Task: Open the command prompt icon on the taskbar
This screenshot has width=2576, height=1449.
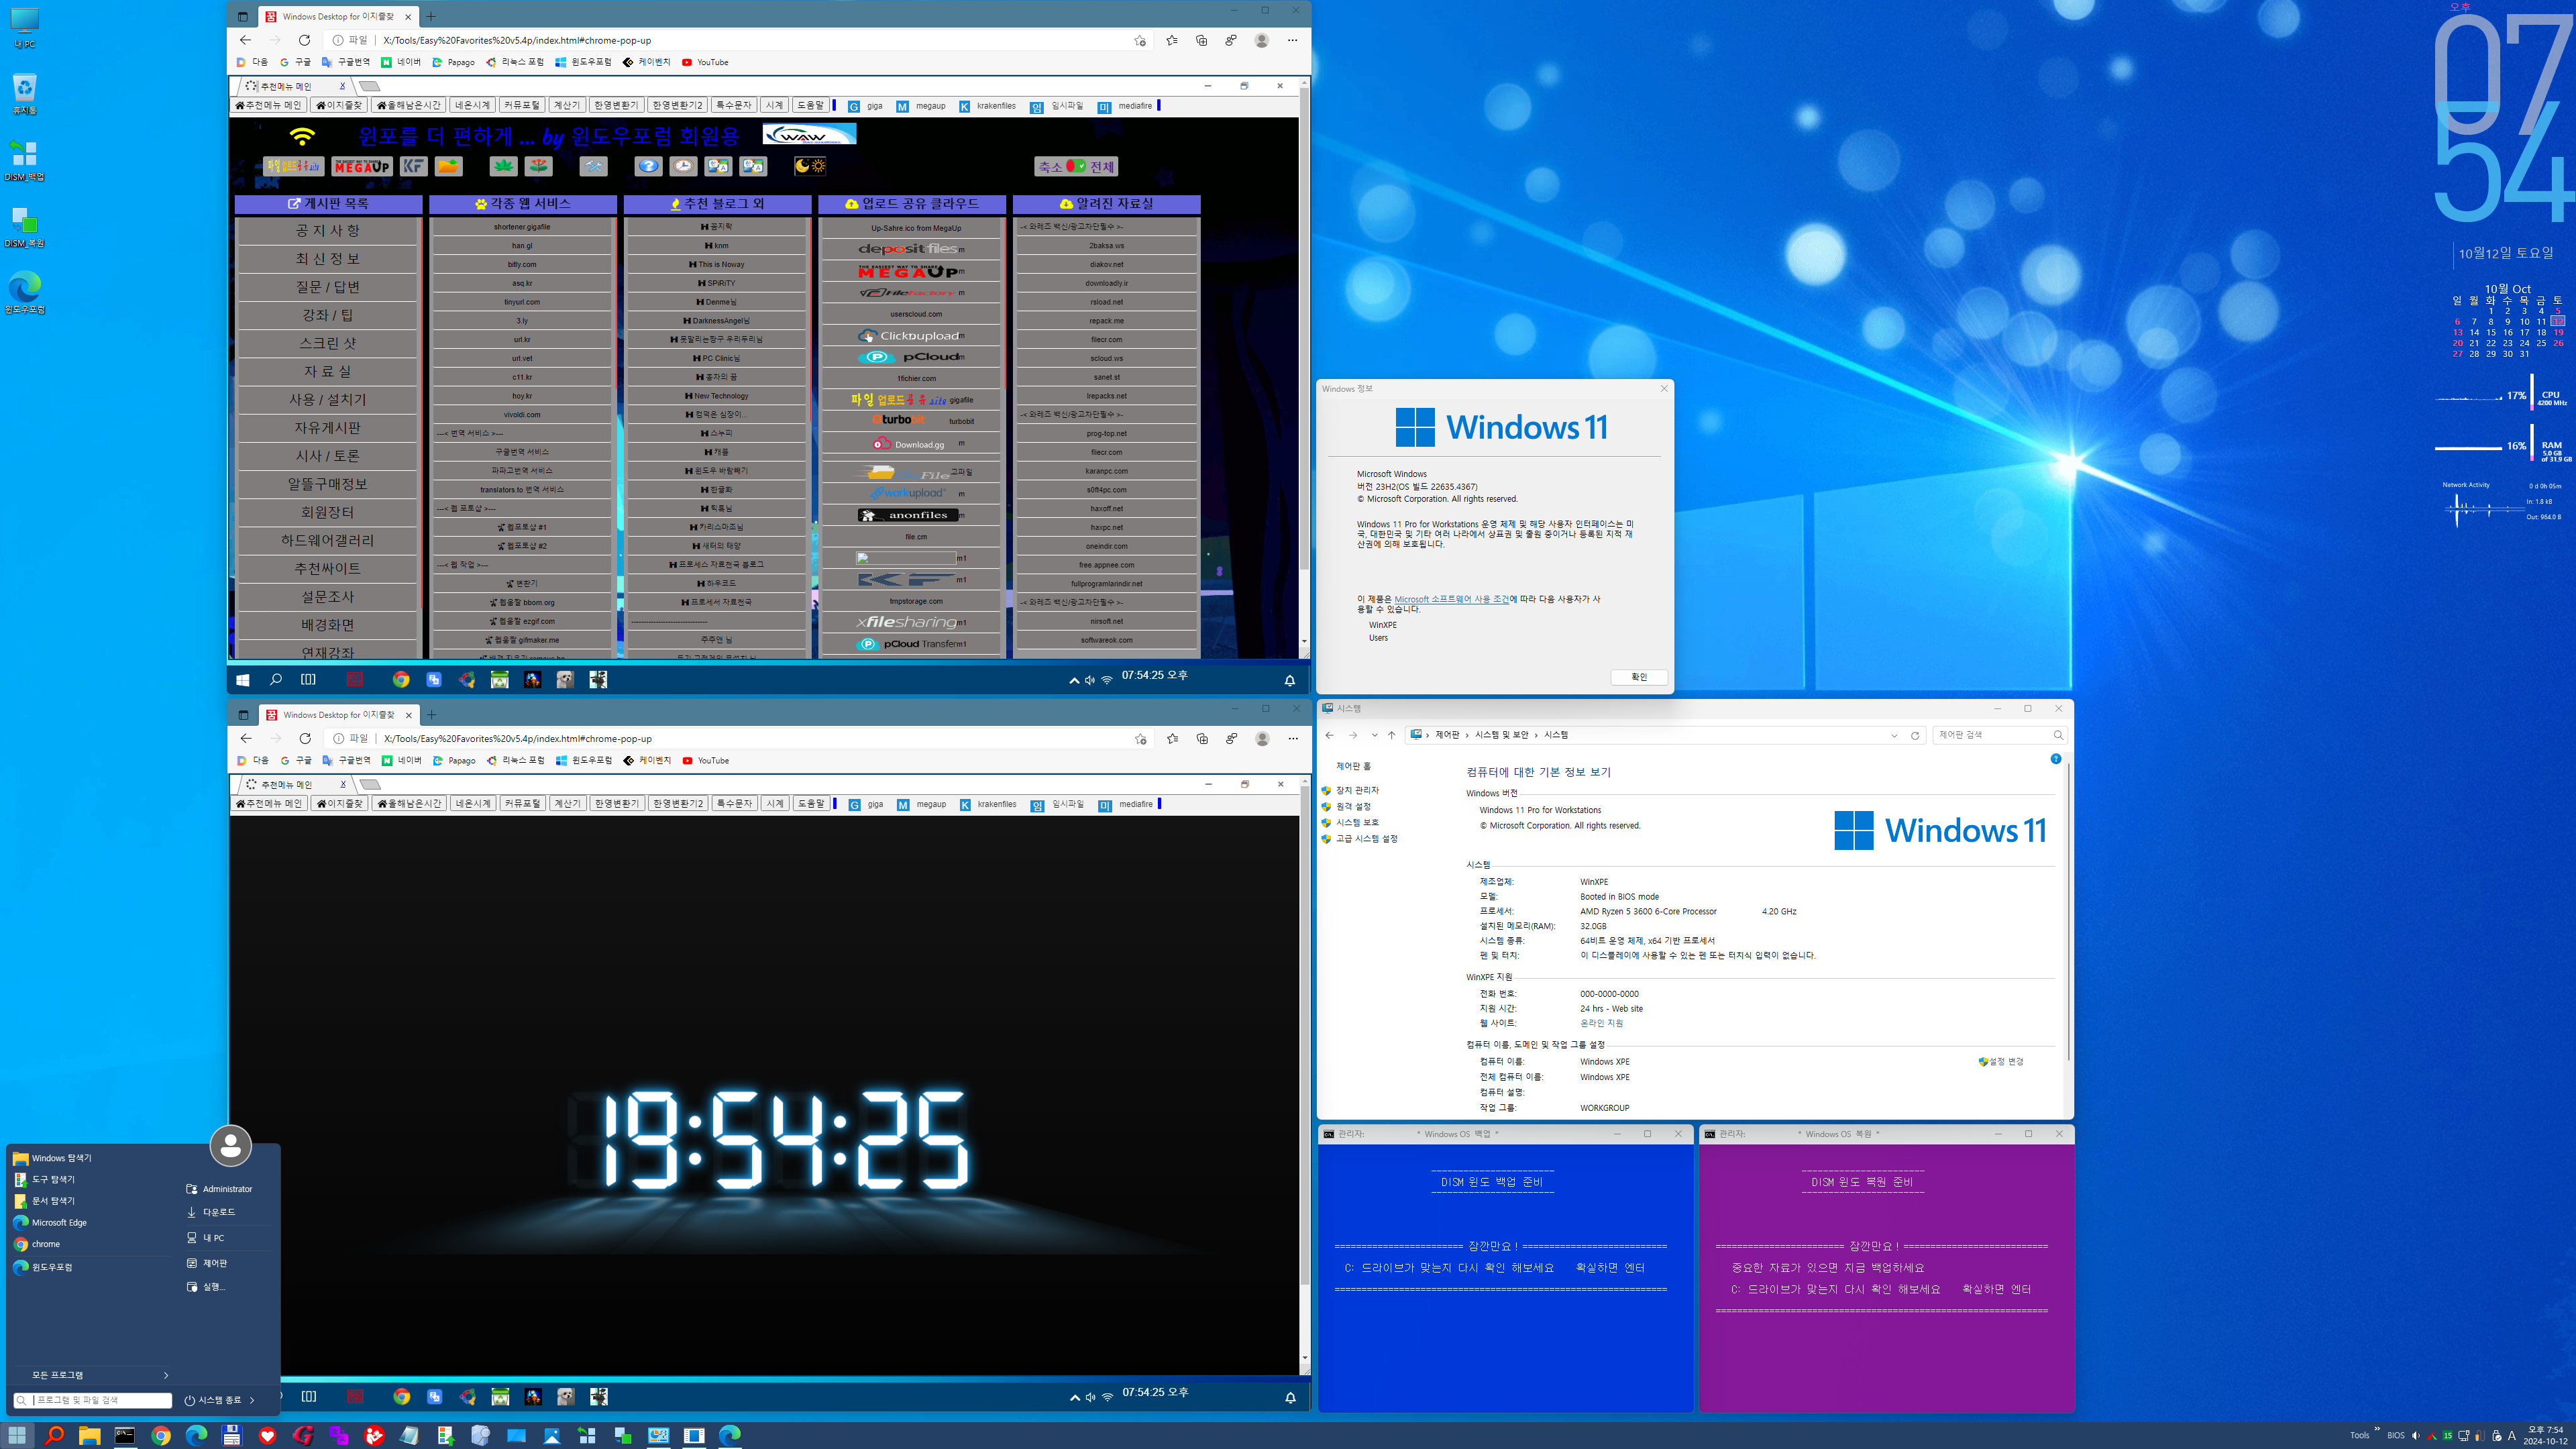Action: coord(125,1435)
